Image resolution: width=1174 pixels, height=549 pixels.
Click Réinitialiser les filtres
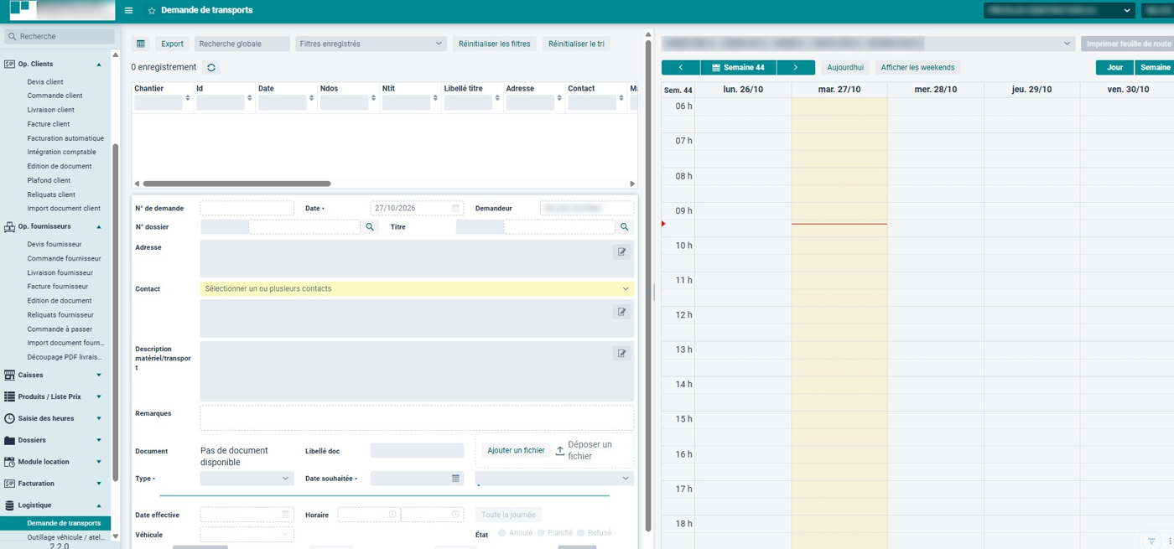pyautogui.click(x=494, y=44)
